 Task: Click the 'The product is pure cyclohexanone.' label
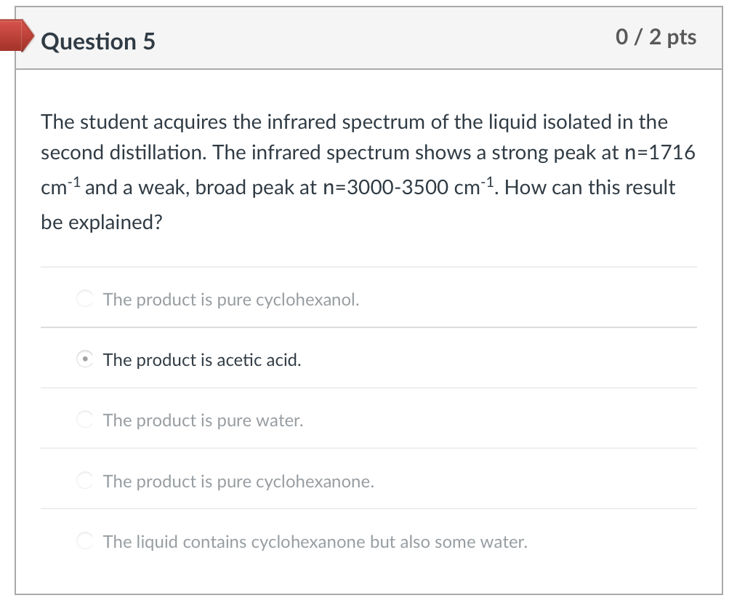pos(238,481)
